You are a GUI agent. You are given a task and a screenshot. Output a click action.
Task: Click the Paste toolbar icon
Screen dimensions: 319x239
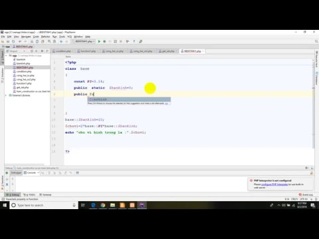pyautogui.click(x=43, y=41)
